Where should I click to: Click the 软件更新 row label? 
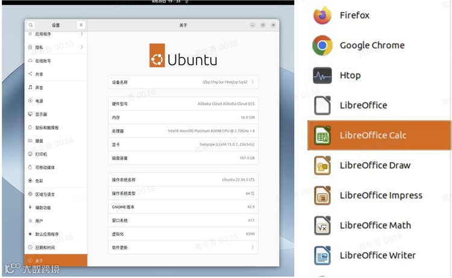120,247
